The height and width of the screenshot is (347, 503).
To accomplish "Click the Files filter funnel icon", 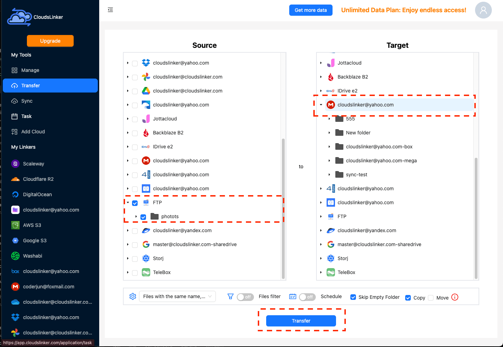I will (231, 296).
